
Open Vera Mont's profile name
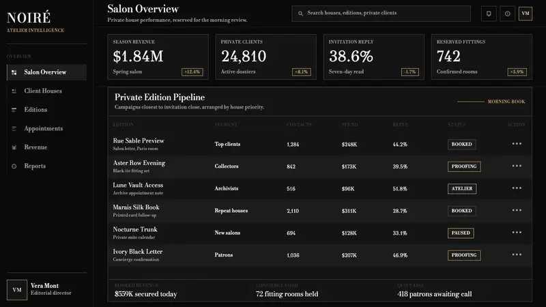(x=44, y=286)
